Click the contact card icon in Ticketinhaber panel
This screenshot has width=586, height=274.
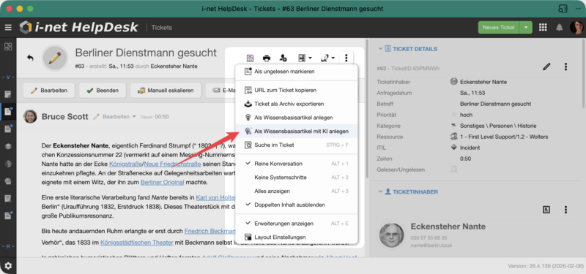546,210
